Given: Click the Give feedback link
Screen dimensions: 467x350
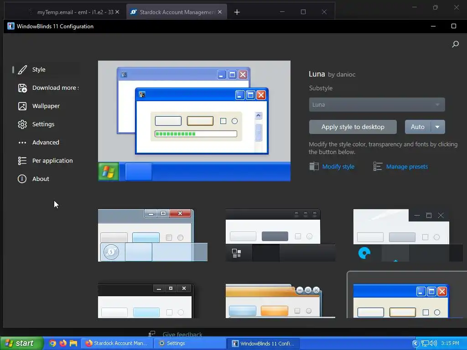Looking at the screenshot, I should click(182, 334).
